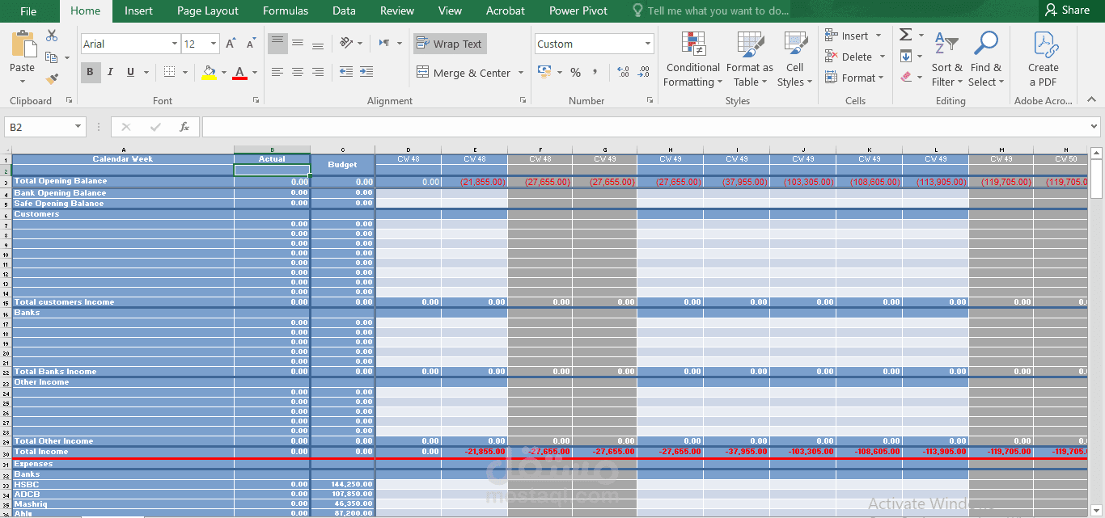The height and width of the screenshot is (518, 1105).
Task: Click the Share button
Action: point(1066,11)
